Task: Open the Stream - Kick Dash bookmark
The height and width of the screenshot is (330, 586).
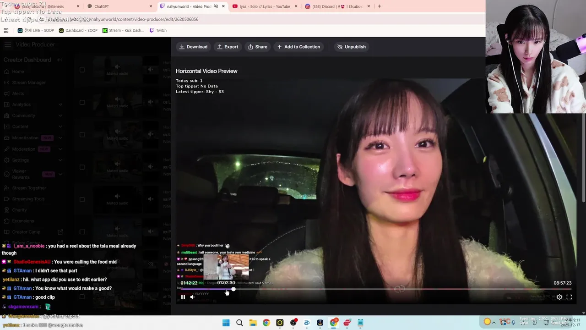Action: click(123, 30)
